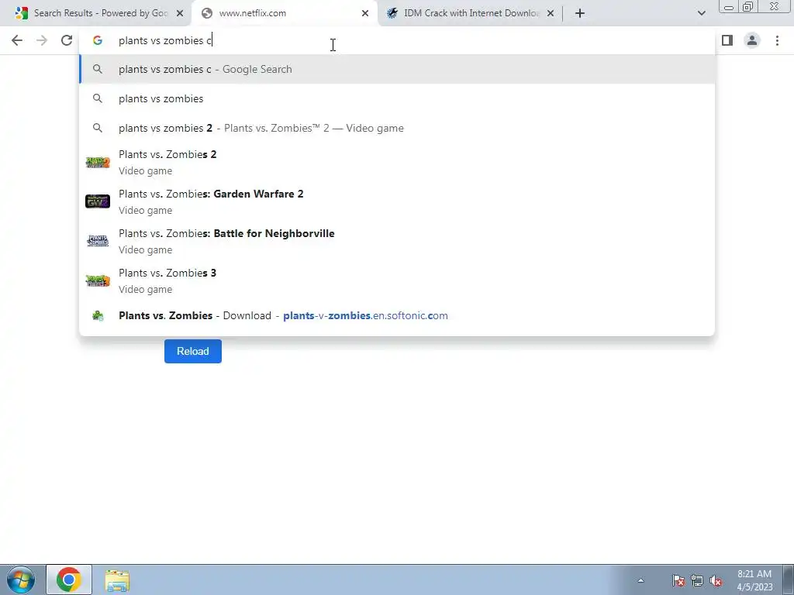
Task: Open the Windows Start orb
Action: coord(21,580)
